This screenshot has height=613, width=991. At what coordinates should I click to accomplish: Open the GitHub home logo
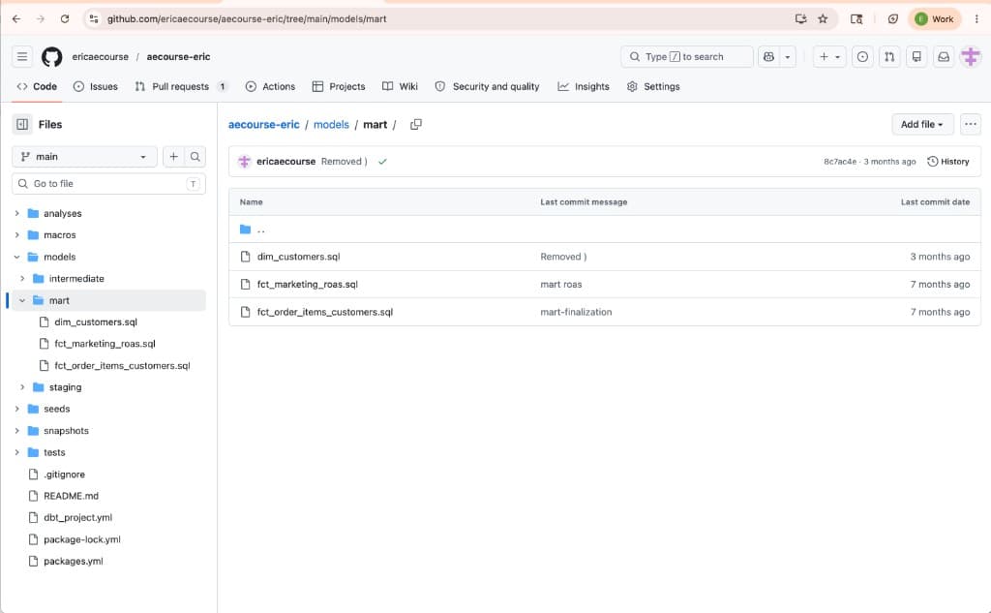(52, 57)
